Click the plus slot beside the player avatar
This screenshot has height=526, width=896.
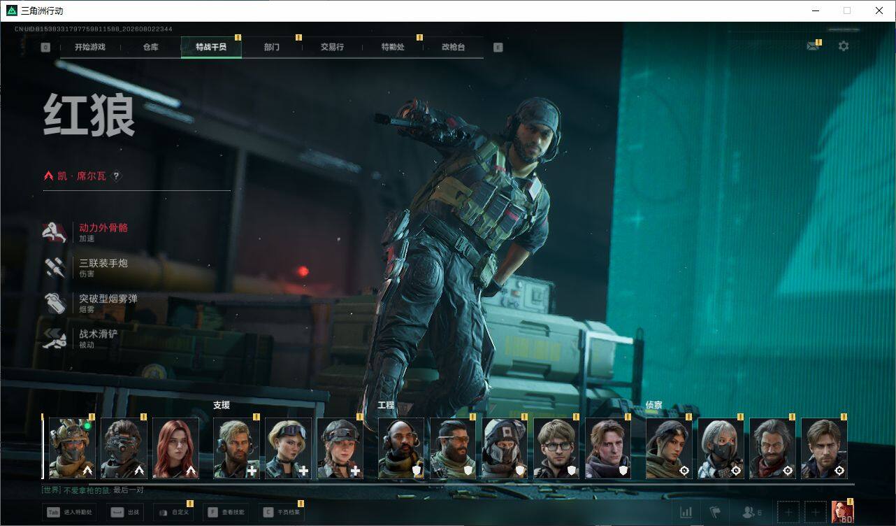pos(815,513)
